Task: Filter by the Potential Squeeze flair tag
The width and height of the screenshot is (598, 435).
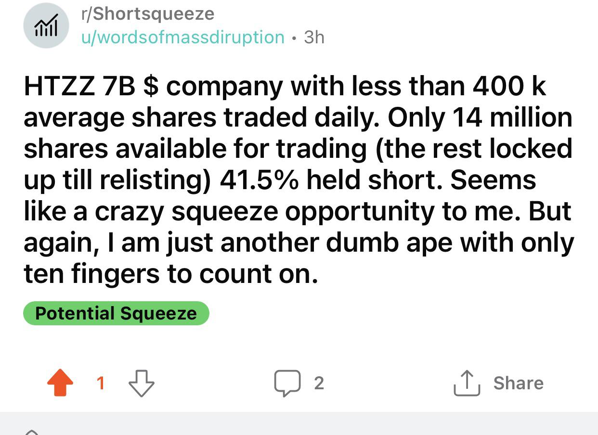Action: (116, 313)
